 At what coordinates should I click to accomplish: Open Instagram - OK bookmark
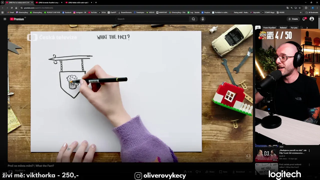click(x=80, y=12)
